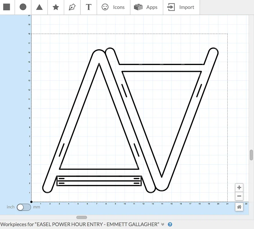Switch units to mm label
Viewport: 254px width, 229px height.
coord(37,207)
